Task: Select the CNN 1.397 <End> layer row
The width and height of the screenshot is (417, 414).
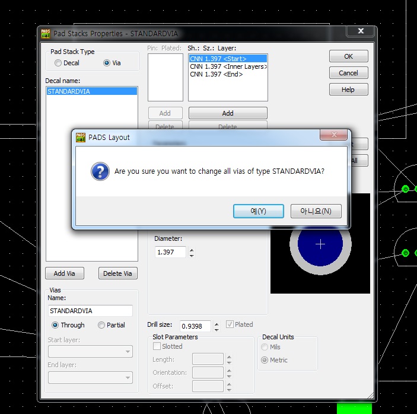Action: [228, 74]
